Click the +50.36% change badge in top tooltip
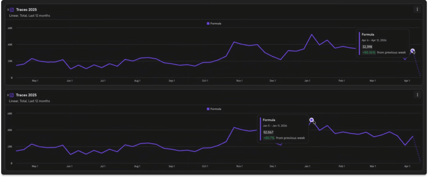 coord(369,52)
